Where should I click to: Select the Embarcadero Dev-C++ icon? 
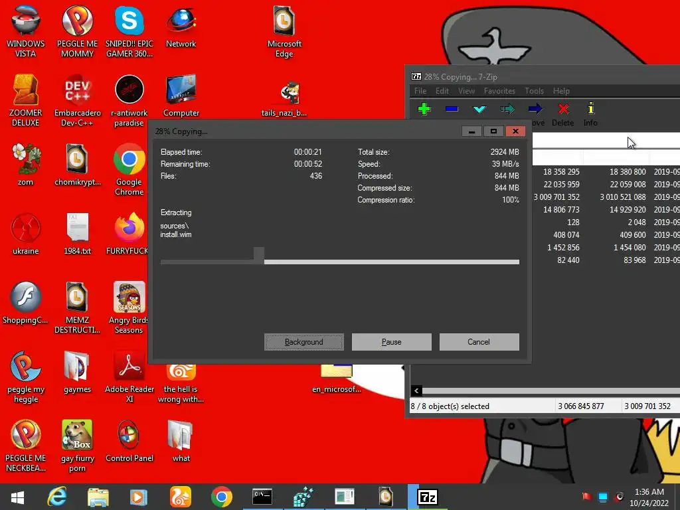tap(77, 101)
